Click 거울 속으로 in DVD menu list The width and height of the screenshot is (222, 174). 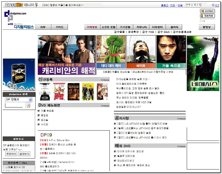pyautogui.click(x=47, y=111)
